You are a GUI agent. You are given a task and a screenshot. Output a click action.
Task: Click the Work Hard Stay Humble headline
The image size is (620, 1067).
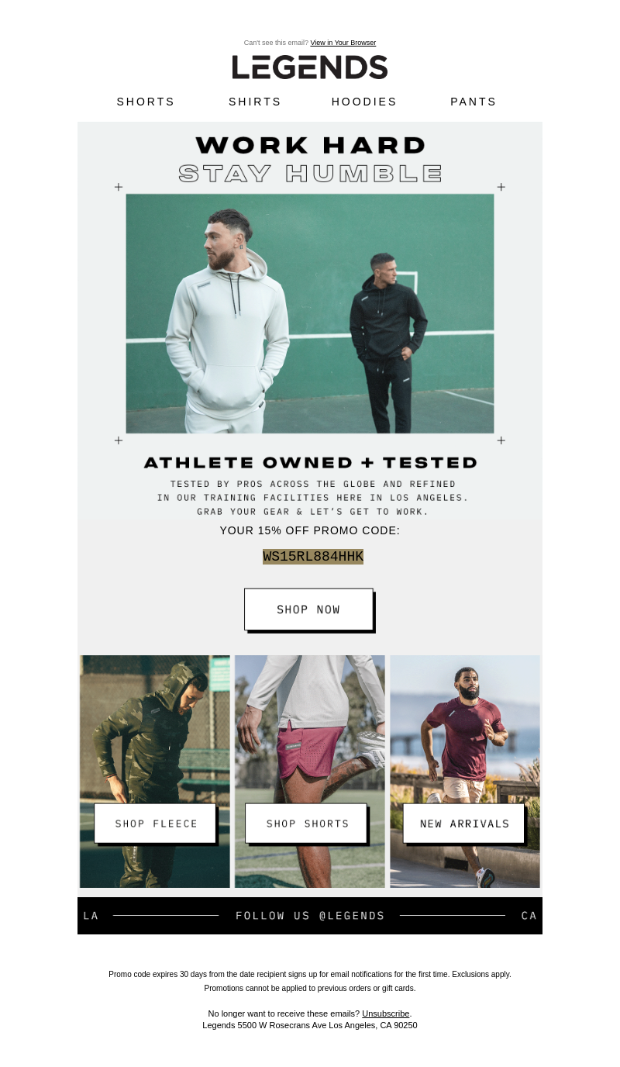310,159
